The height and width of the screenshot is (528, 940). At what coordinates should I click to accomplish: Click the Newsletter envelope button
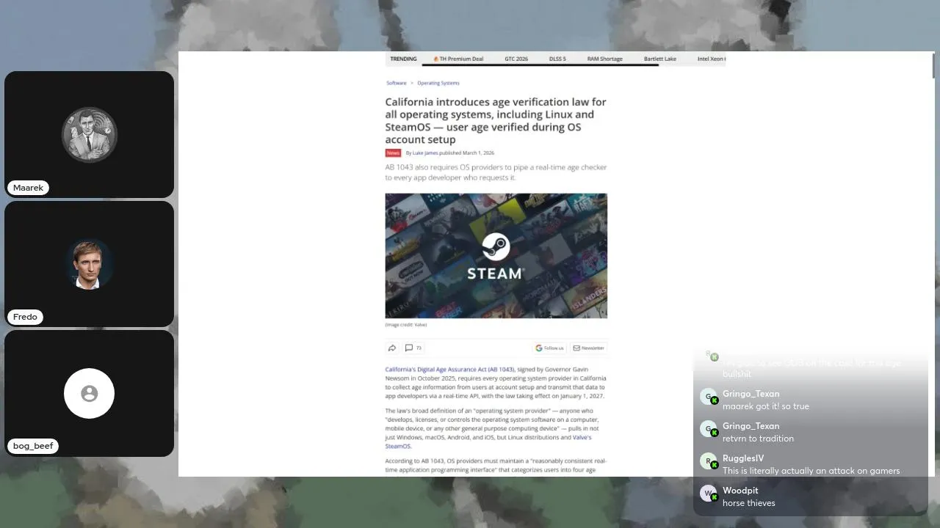588,348
